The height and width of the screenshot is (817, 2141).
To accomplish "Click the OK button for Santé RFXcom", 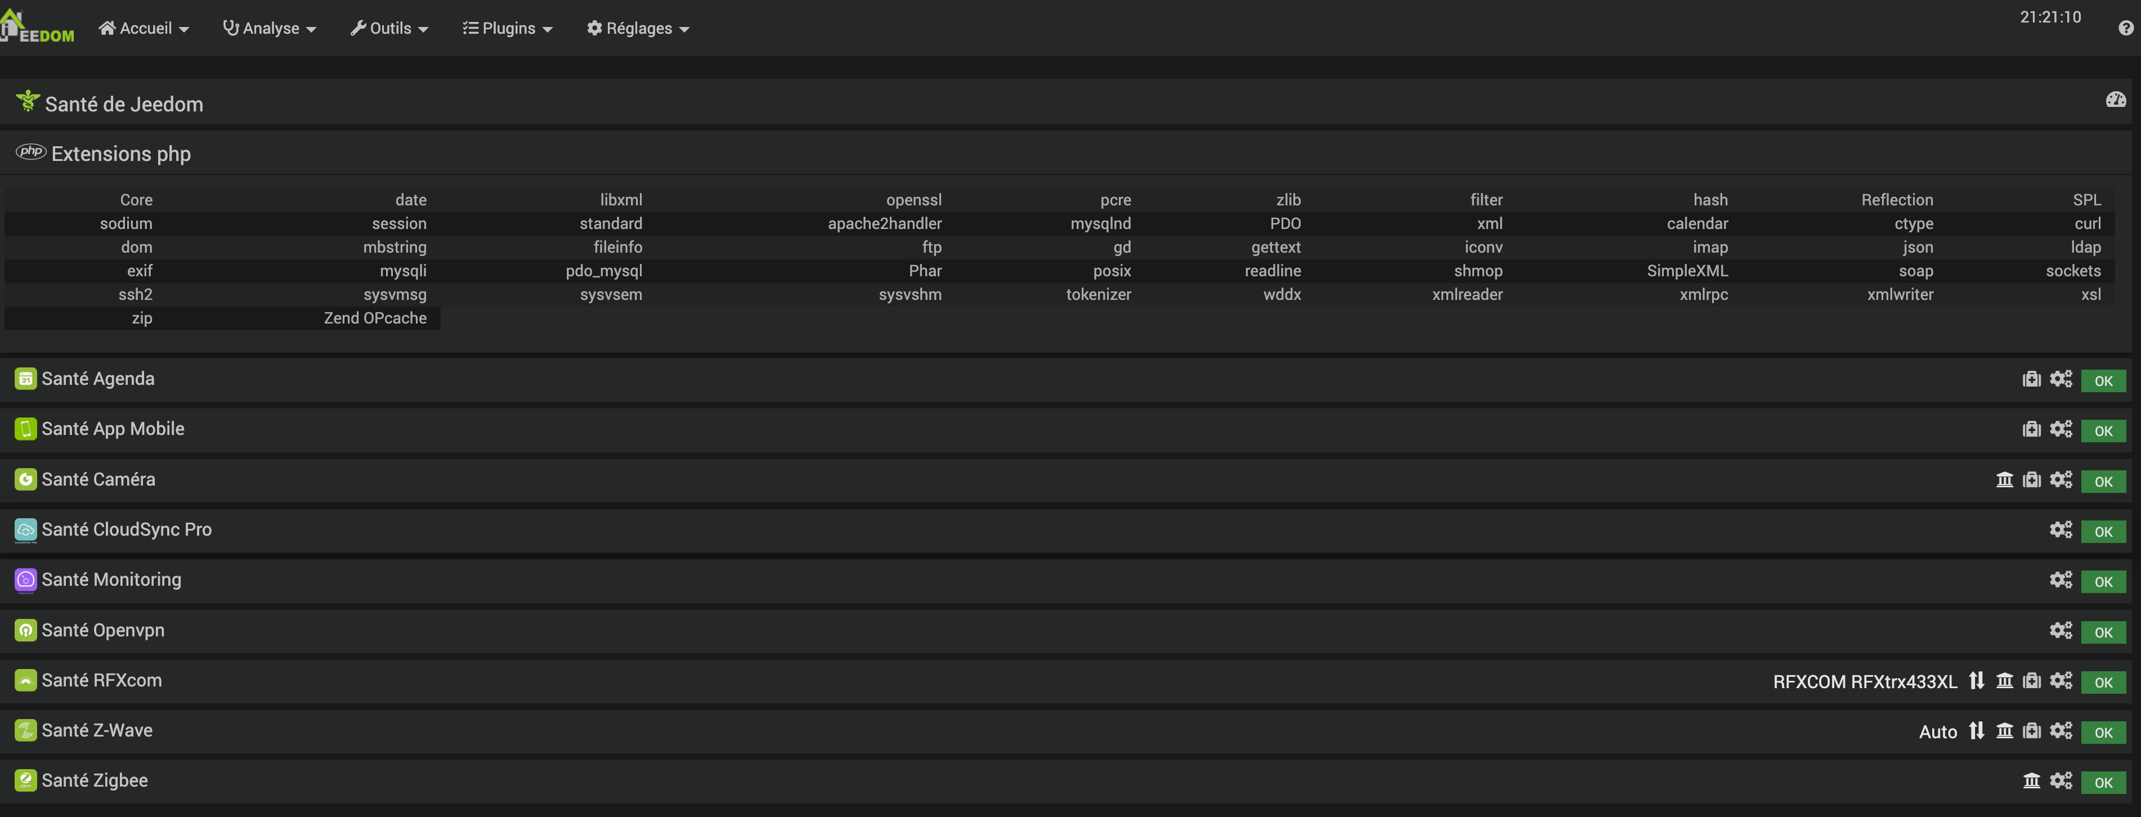I will click(2103, 683).
